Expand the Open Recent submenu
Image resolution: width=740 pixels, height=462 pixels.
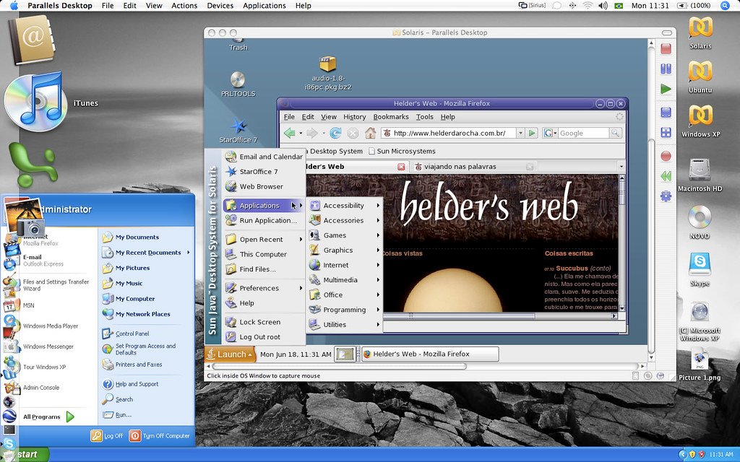pyautogui.click(x=263, y=240)
